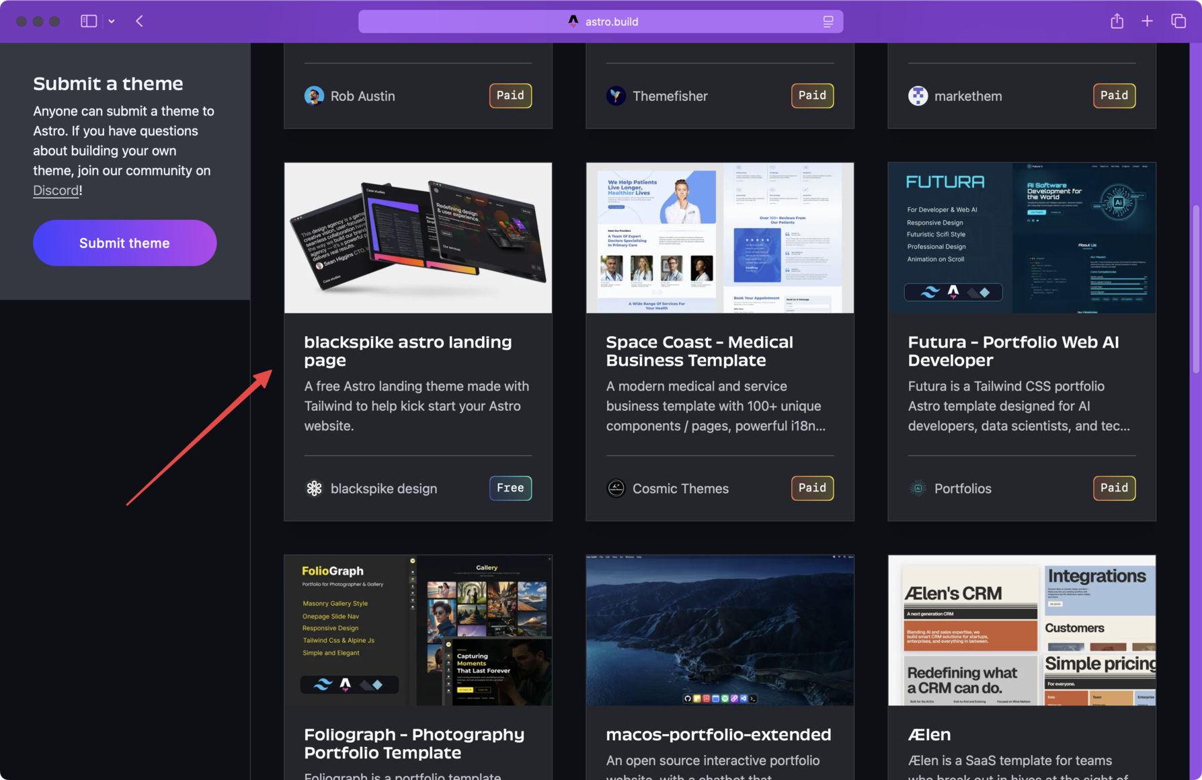Open the Reader view icon in address bar

click(x=828, y=22)
